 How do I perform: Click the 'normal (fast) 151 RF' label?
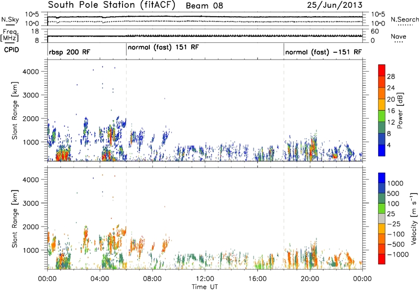coord(163,47)
